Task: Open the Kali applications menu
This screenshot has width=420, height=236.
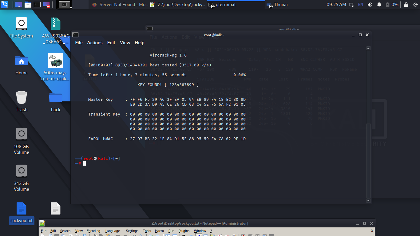Action: point(5,5)
